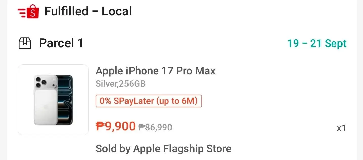Open the silver iPhone product thumbnail
The width and height of the screenshot is (363, 160).
(x=53, y=100)
